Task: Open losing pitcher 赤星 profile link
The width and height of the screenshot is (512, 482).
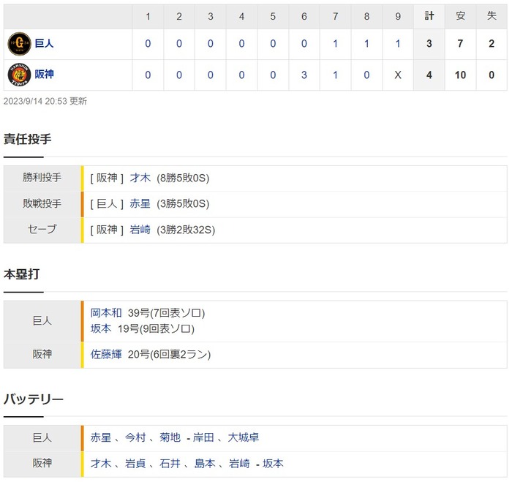Action: click(140, 203)
